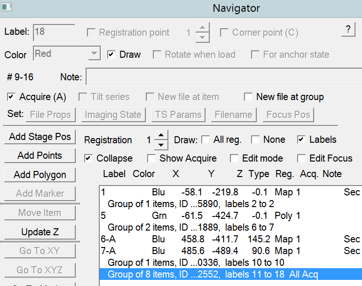This screenshot has width=362, height=286.
Task: Toggle For anchor state checkbox
Action: click(x=255, y=54)
